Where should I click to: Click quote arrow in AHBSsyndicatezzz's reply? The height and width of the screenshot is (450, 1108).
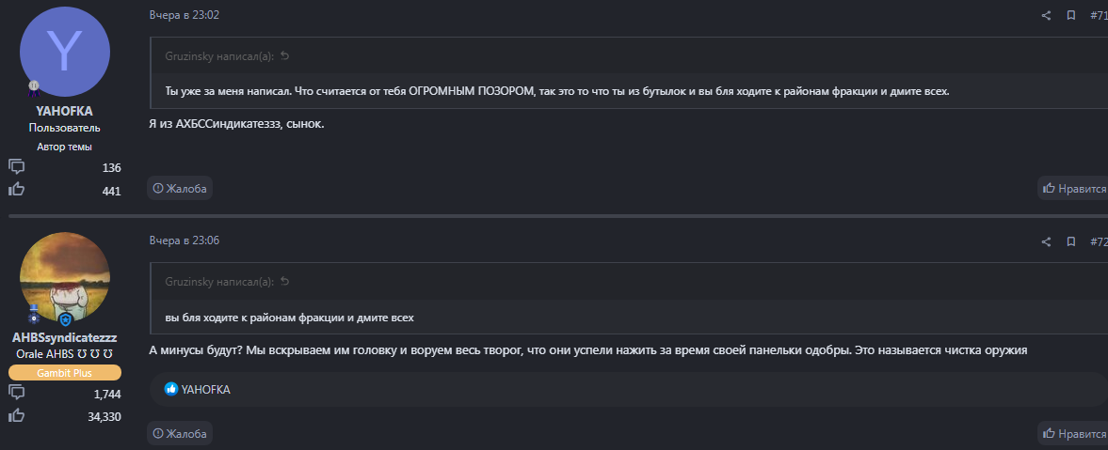coord(285,282)
